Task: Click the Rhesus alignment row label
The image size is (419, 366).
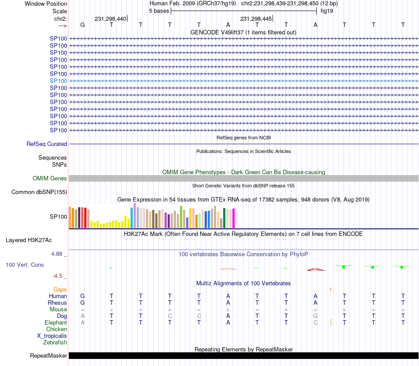Action: 57,303
